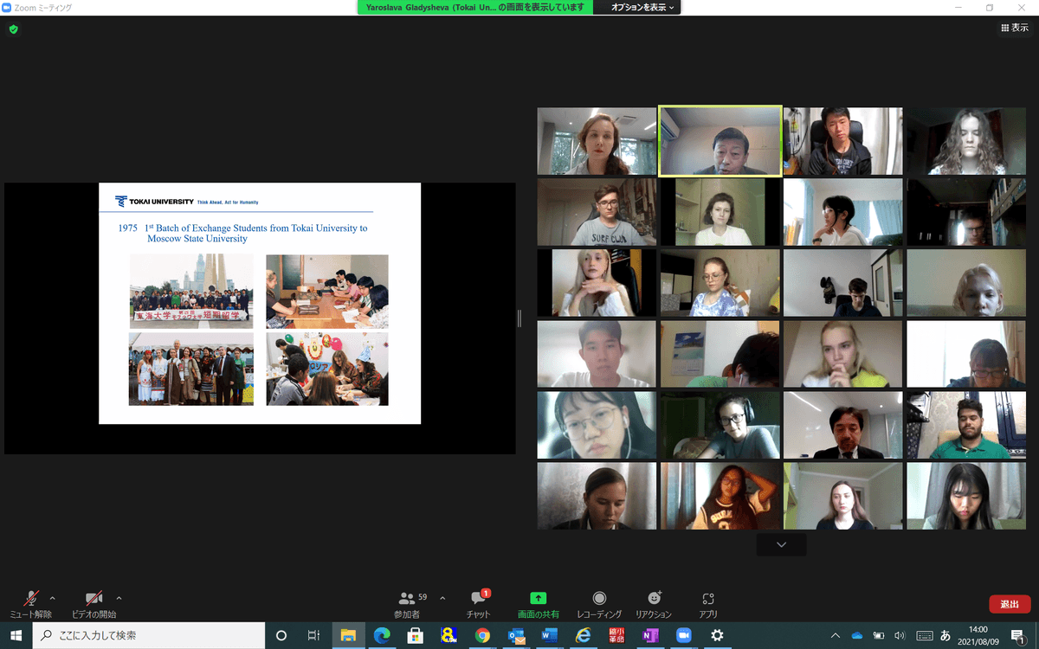The image size is (1039, 649).
Task: Start recording with レコーディング icon
Action: click(x=598, y=600)
